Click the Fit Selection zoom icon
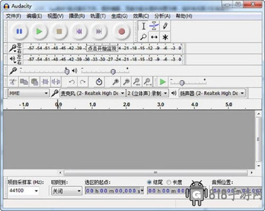Screen dimensions: 265x211 (x=137, y=82)
